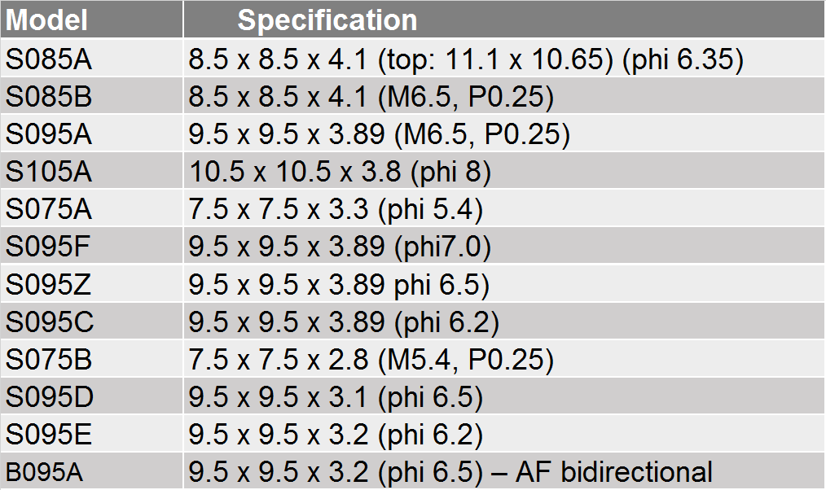The image size is (826, 490).
Task: Click the 9.5 x 9.5 x 3.89 (phi7.0) cell
Action: coord(504,247)
